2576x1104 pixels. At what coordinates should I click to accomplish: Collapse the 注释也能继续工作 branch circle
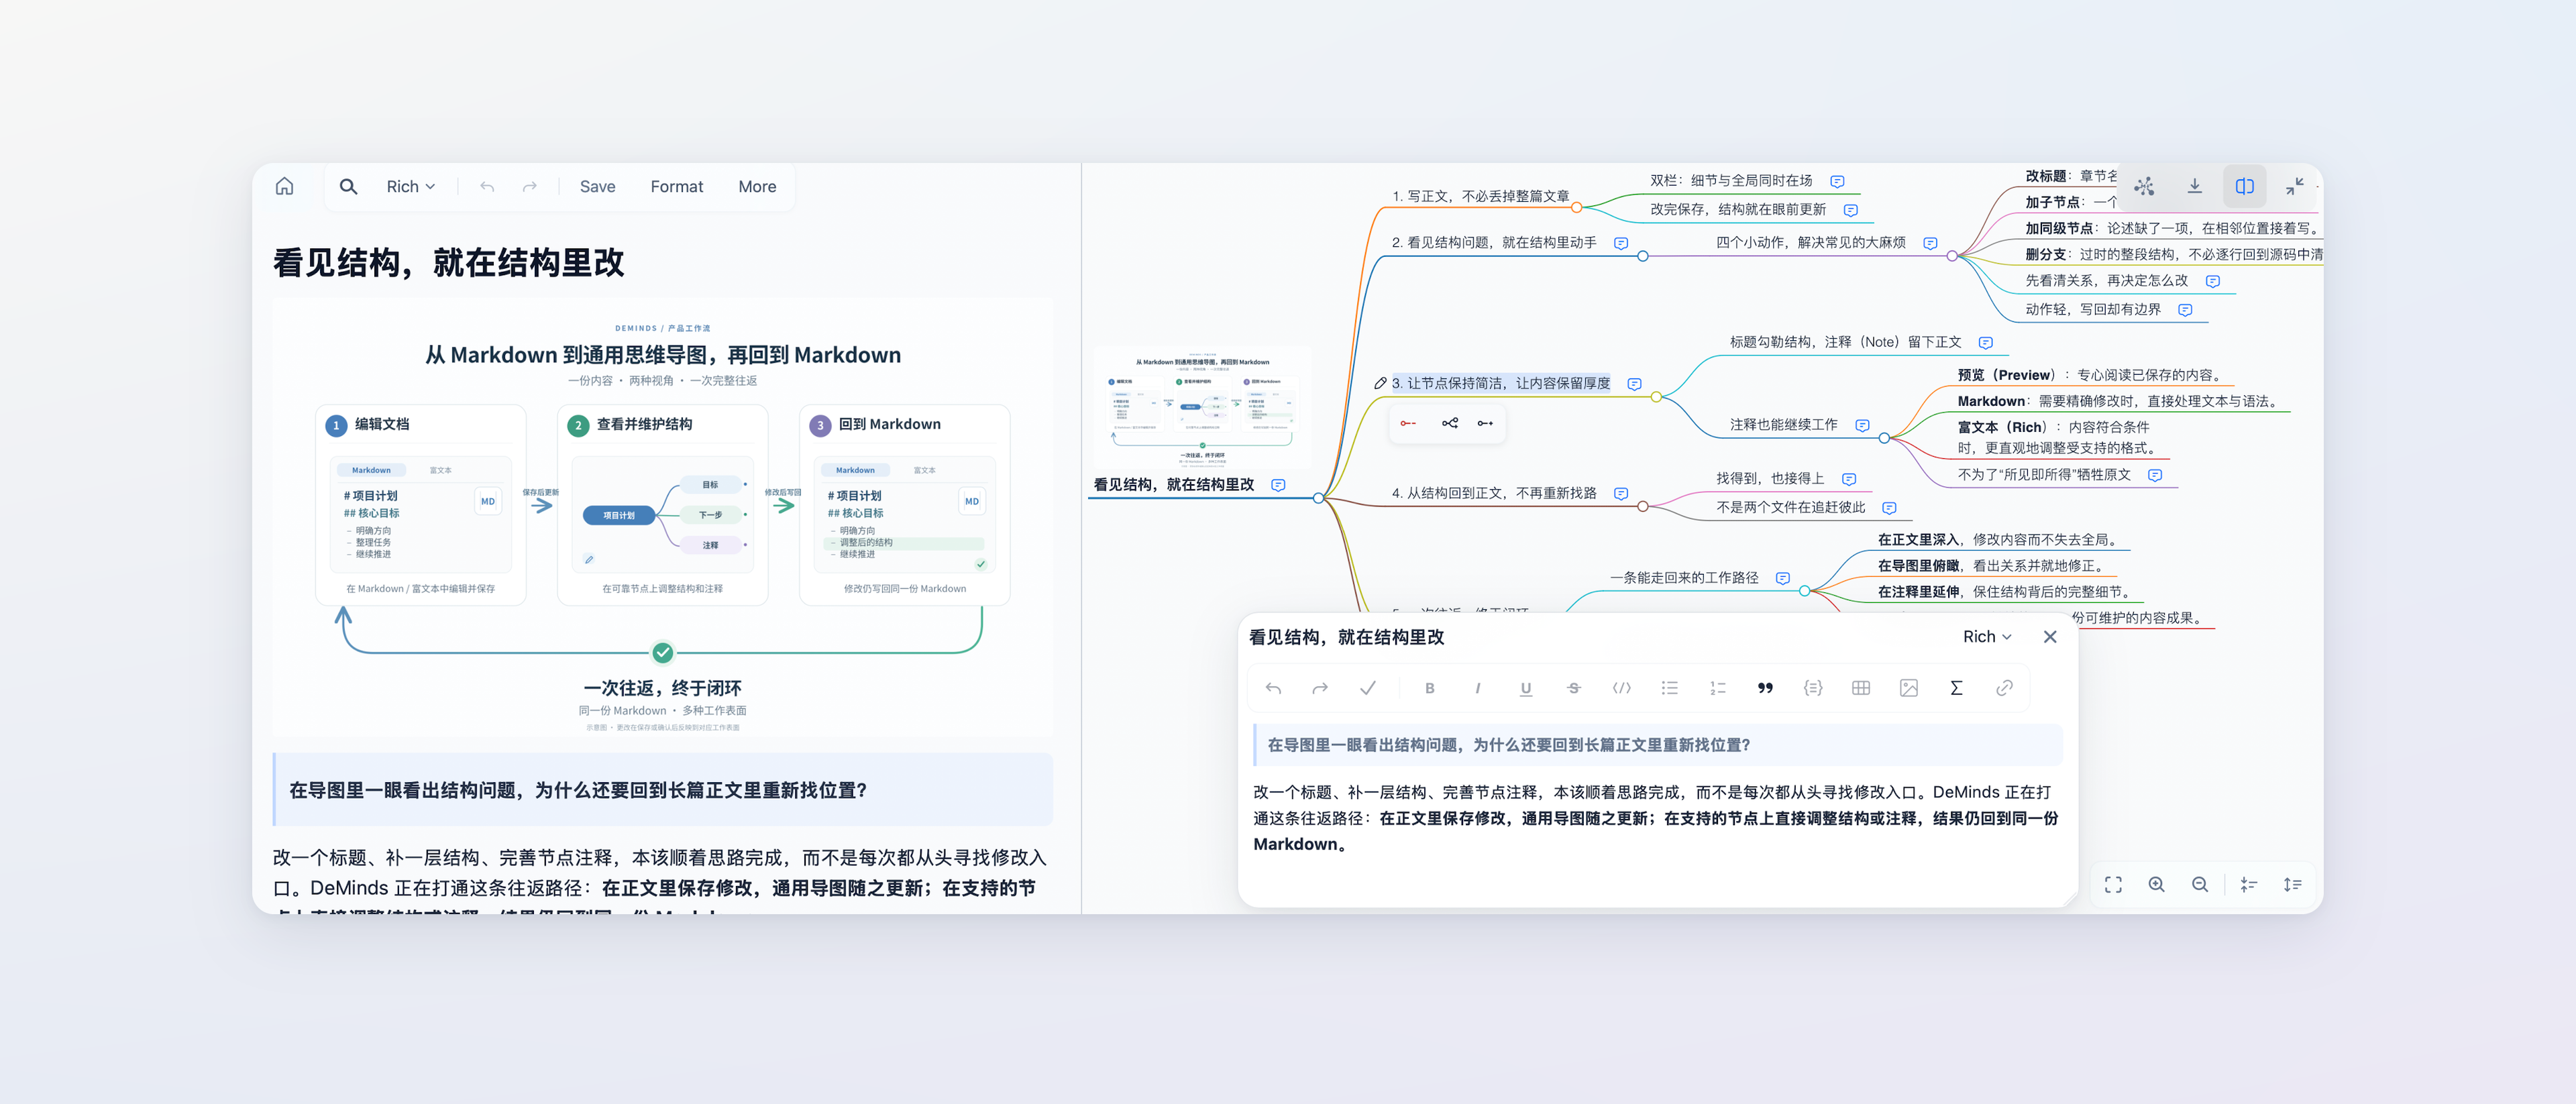pyautogui.click(x=1884, y=438)
